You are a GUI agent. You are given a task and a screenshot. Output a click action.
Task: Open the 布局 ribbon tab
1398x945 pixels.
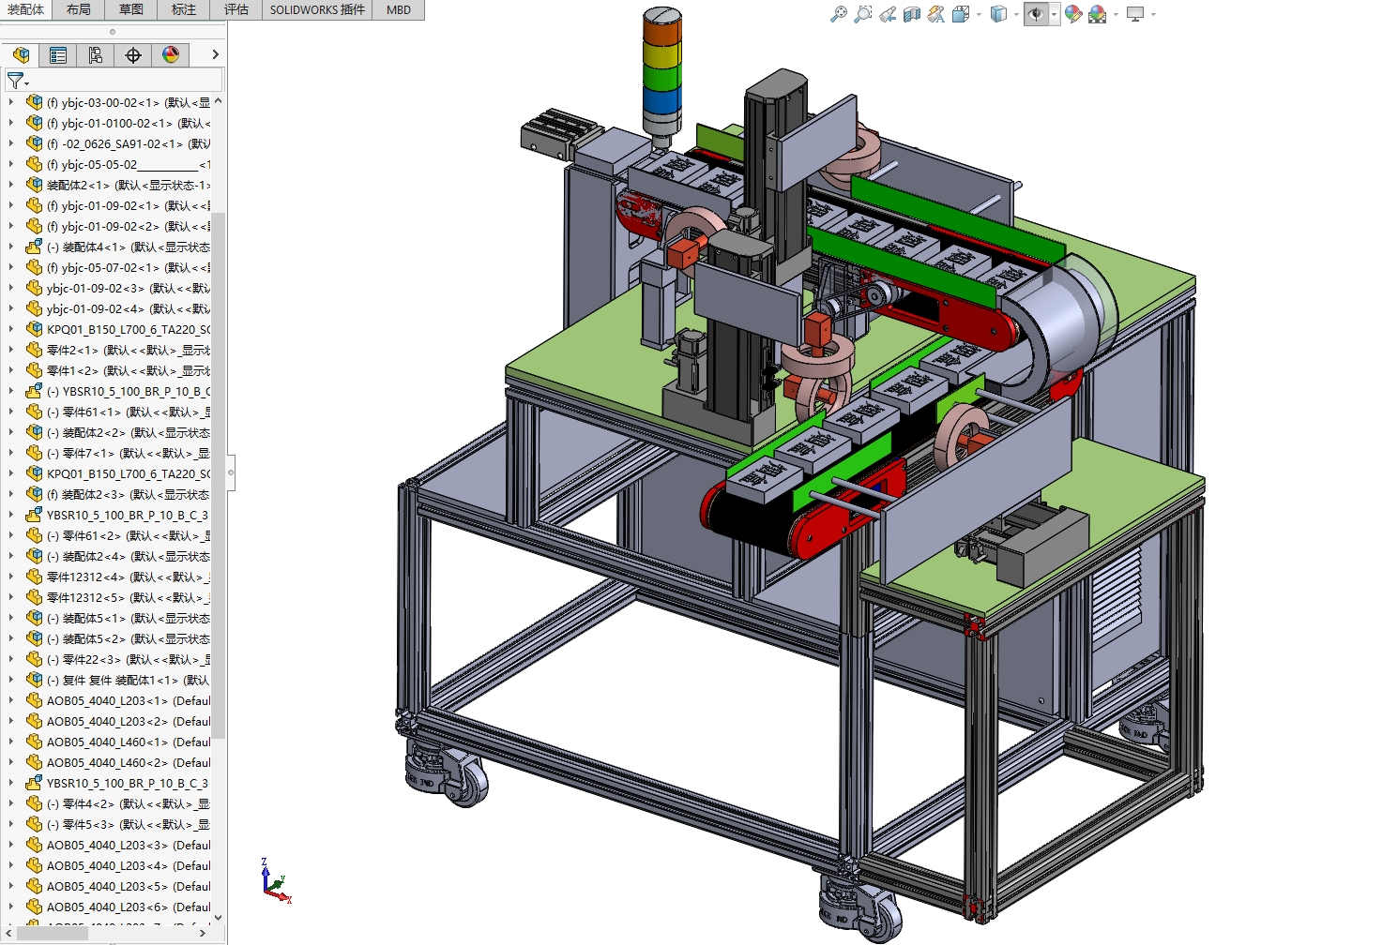click(x=79, y=9)
